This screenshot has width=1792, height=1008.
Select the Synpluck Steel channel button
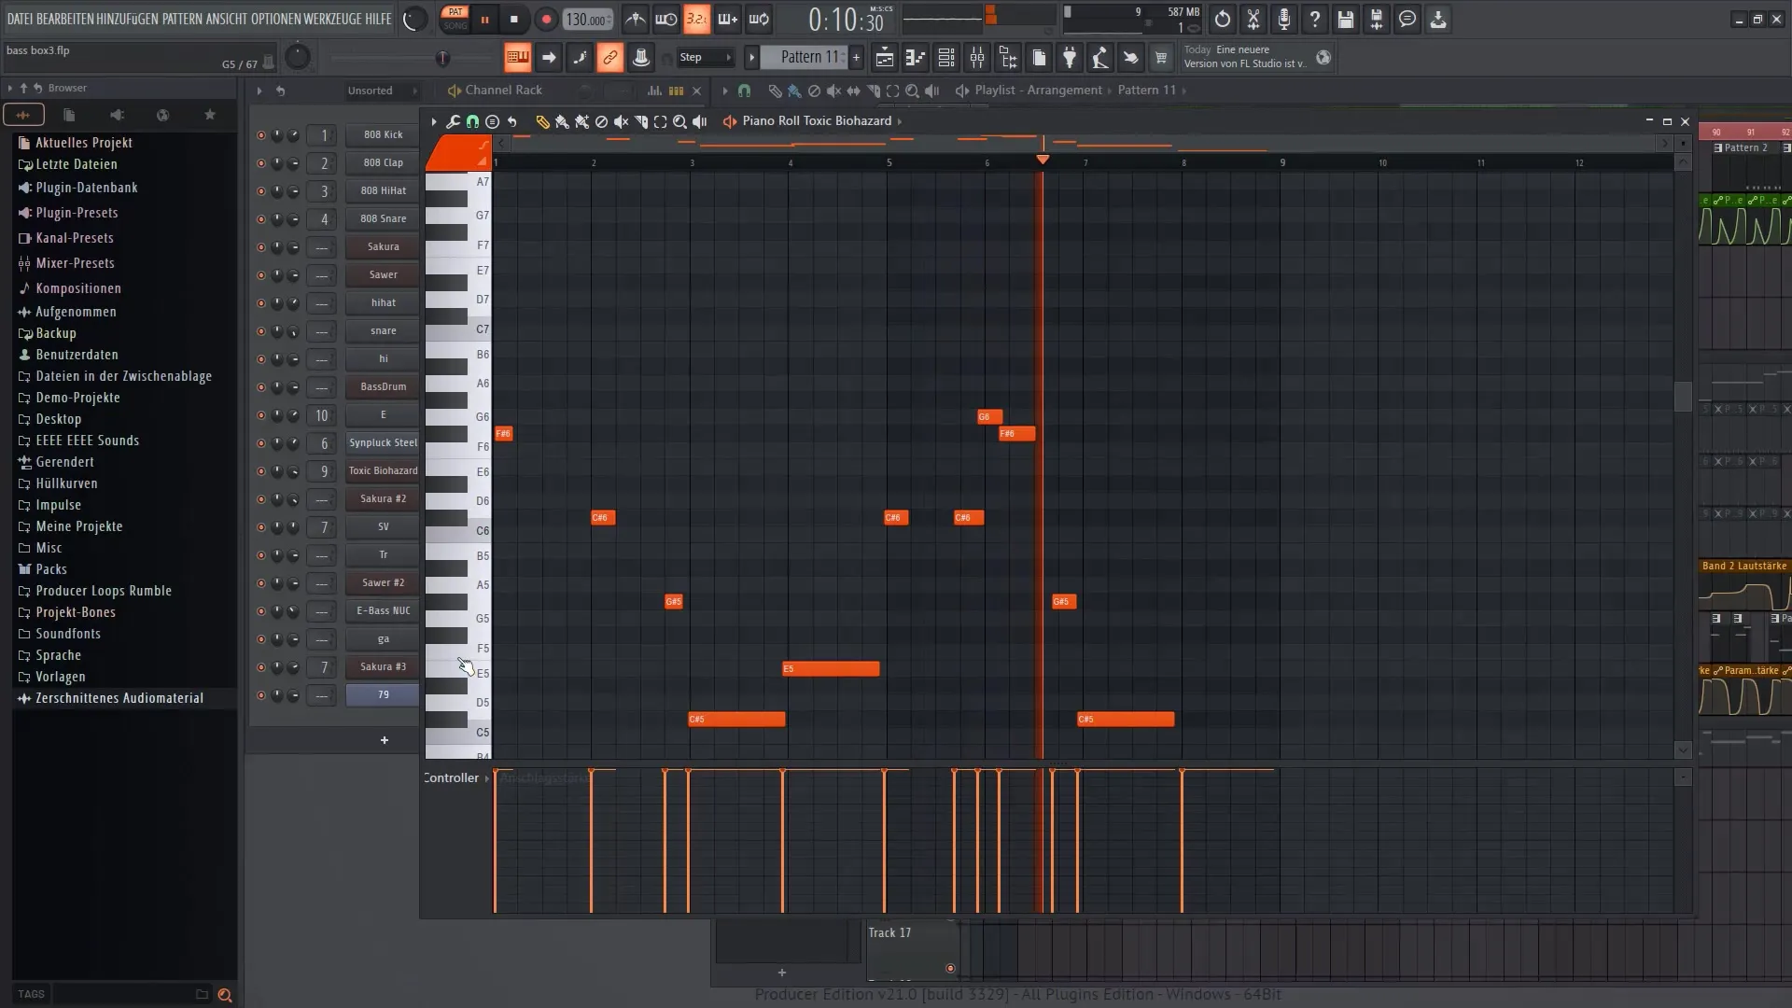(383, 443)
